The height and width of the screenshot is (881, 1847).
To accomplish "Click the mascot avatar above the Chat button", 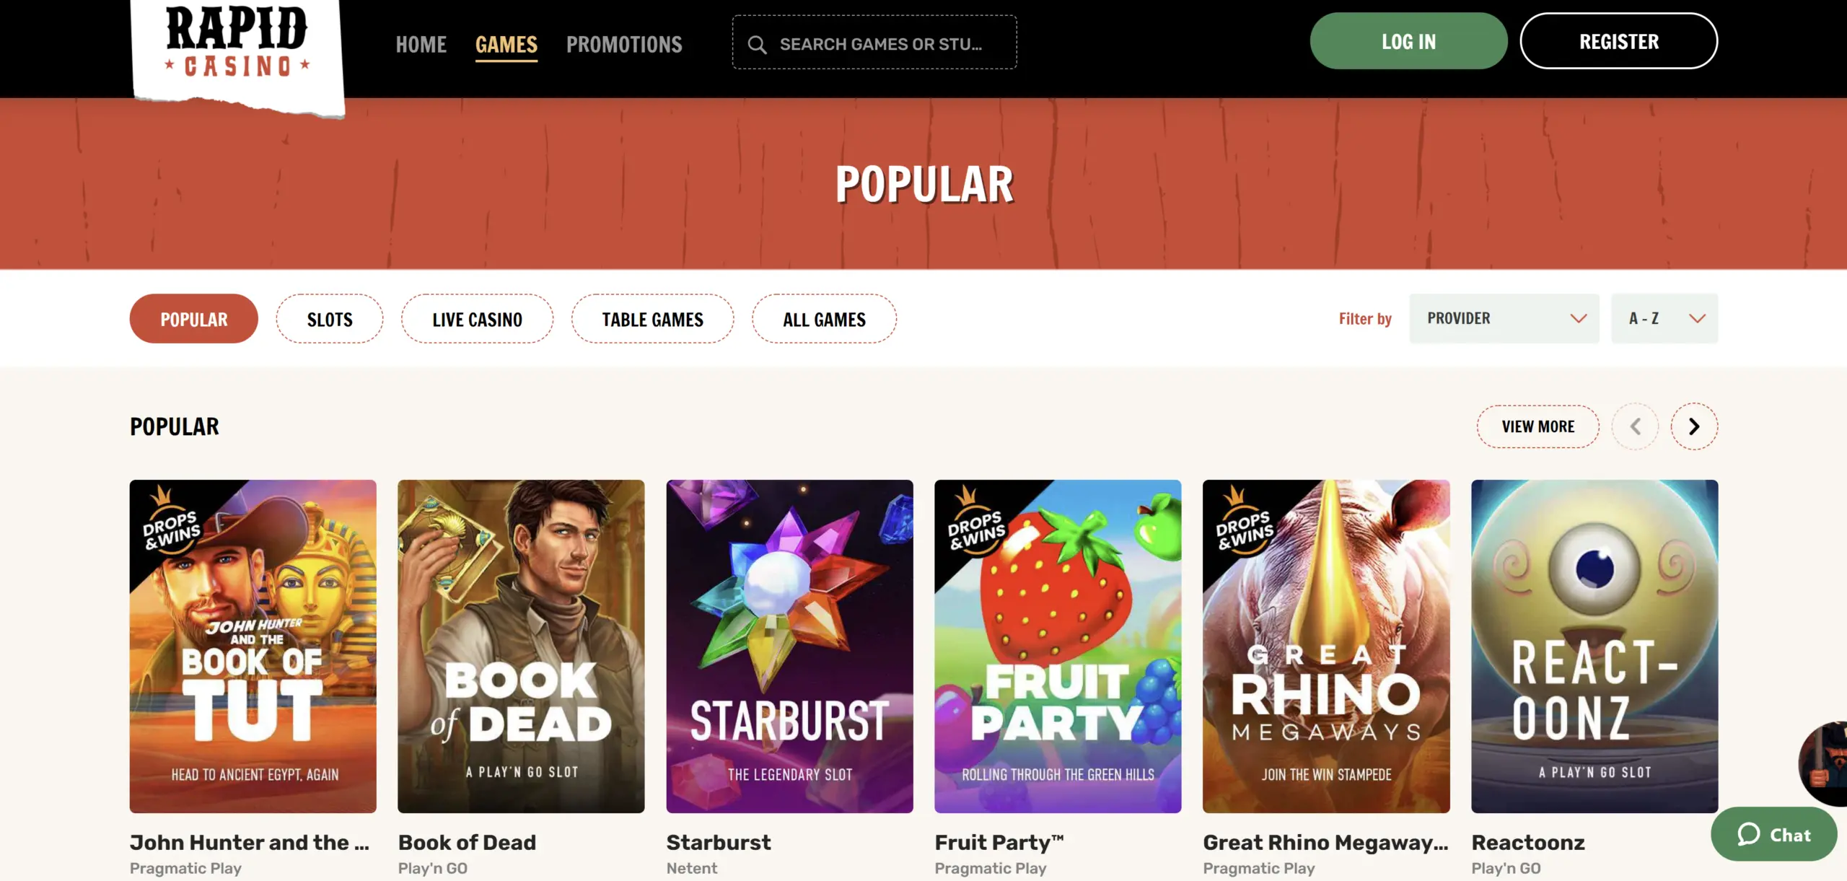I will (1823, 763).
